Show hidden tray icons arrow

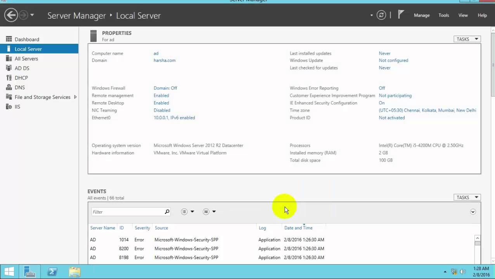(445, 272)
